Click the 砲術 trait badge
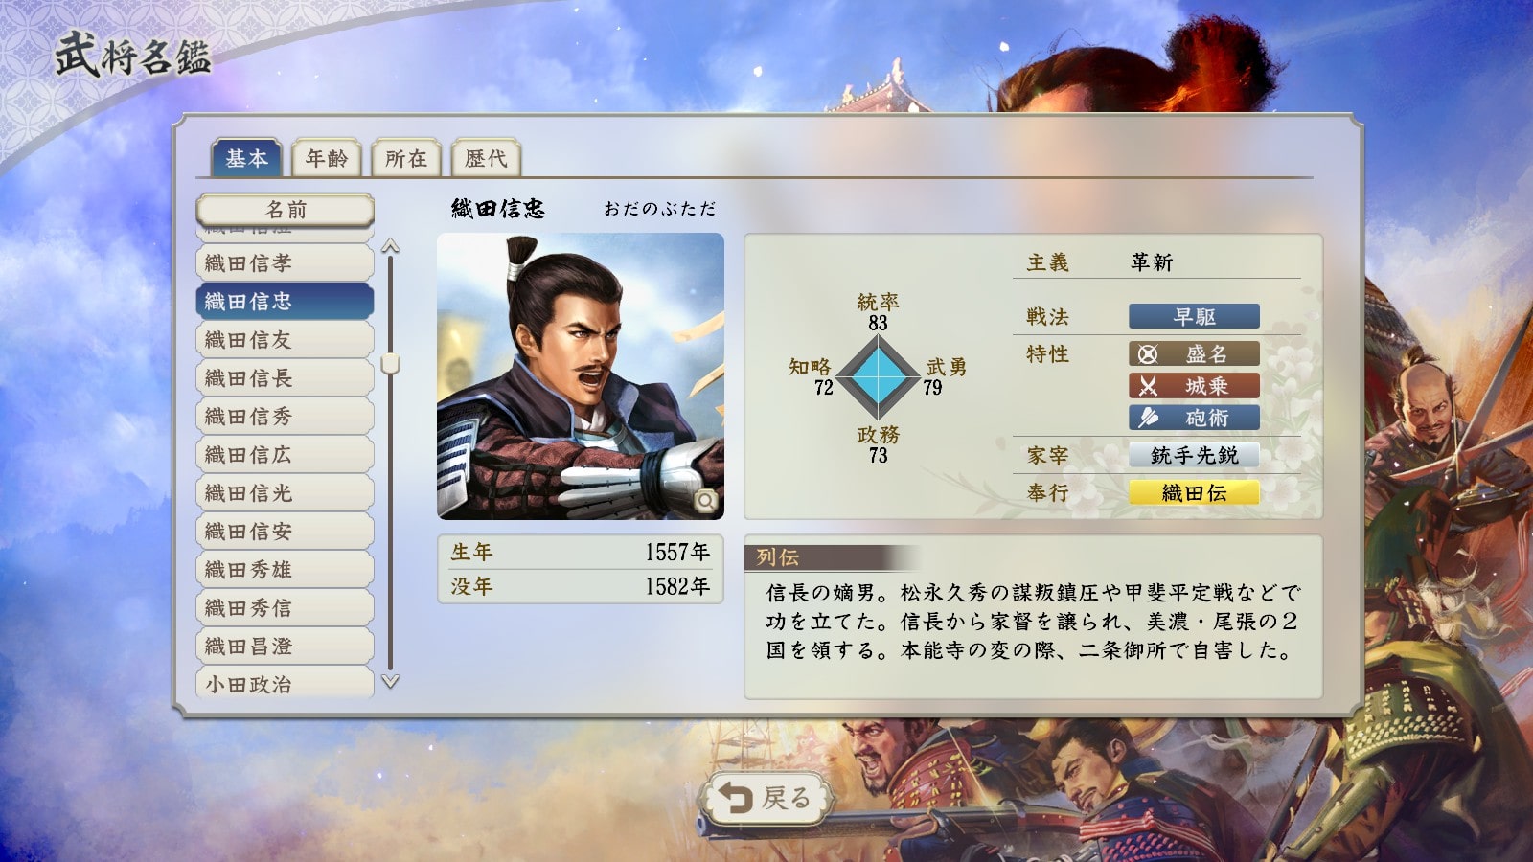The height and width of the screenshot is (862, 1533). coord(1194,418)
